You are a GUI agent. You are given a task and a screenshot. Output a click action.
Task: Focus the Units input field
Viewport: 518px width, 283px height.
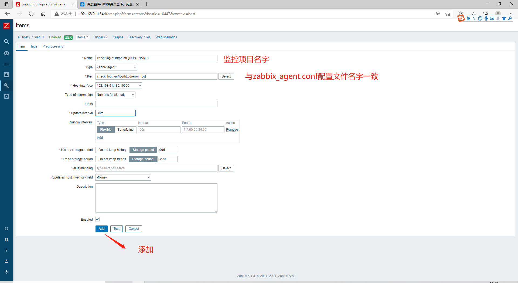pos(156,104)
